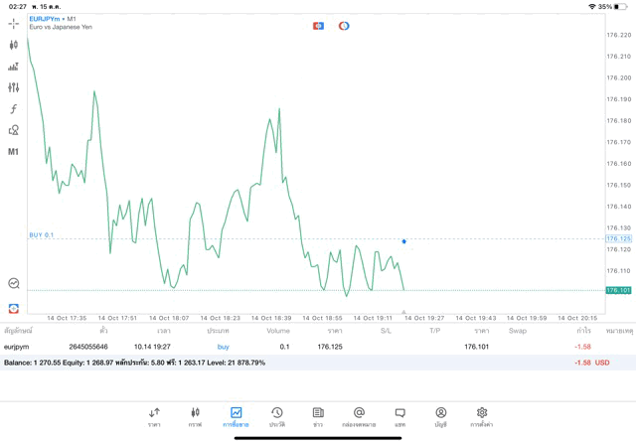Open chart settings sliders icon

[x=14, y=87]
